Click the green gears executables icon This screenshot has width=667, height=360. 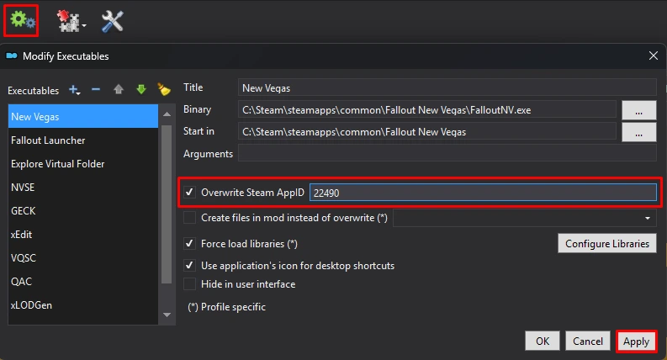pyautogui.click(x=20, y=21)
